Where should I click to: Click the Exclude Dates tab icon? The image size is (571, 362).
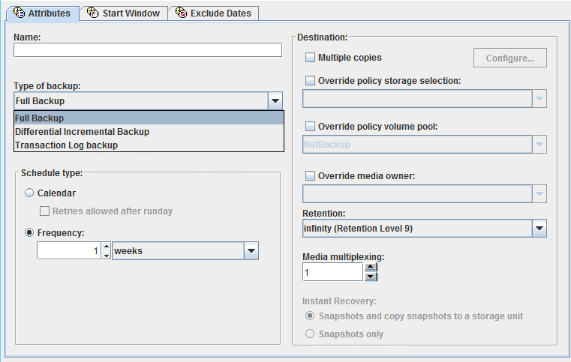[x=181, y=13]
